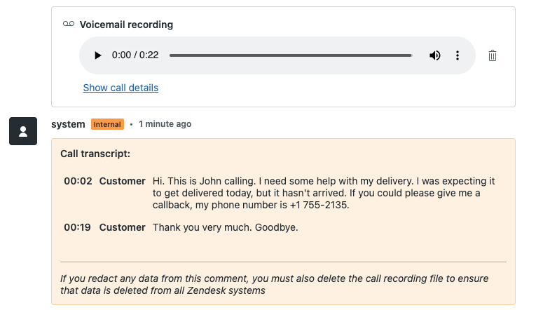Click the Customer label at 00:19
Screen dimensions: 536x310
(122, 227)
